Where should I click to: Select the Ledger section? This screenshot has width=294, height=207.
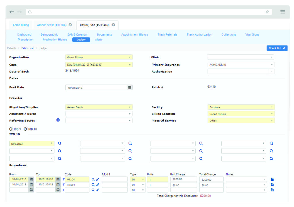click(81, 40)
